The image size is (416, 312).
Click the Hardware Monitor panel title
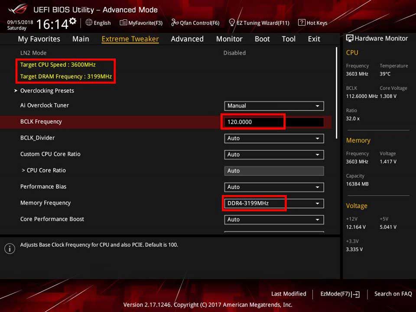[x=381, y=39]
